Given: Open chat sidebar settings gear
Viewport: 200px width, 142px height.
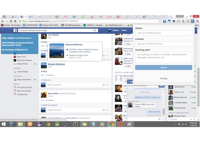Looking at the screenshot, I should [x=191, y=119].
